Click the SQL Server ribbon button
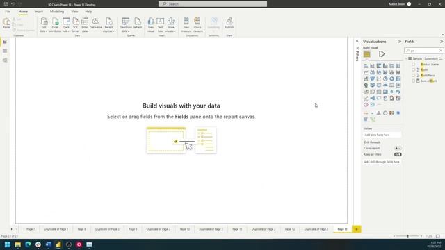 (76, 25)
